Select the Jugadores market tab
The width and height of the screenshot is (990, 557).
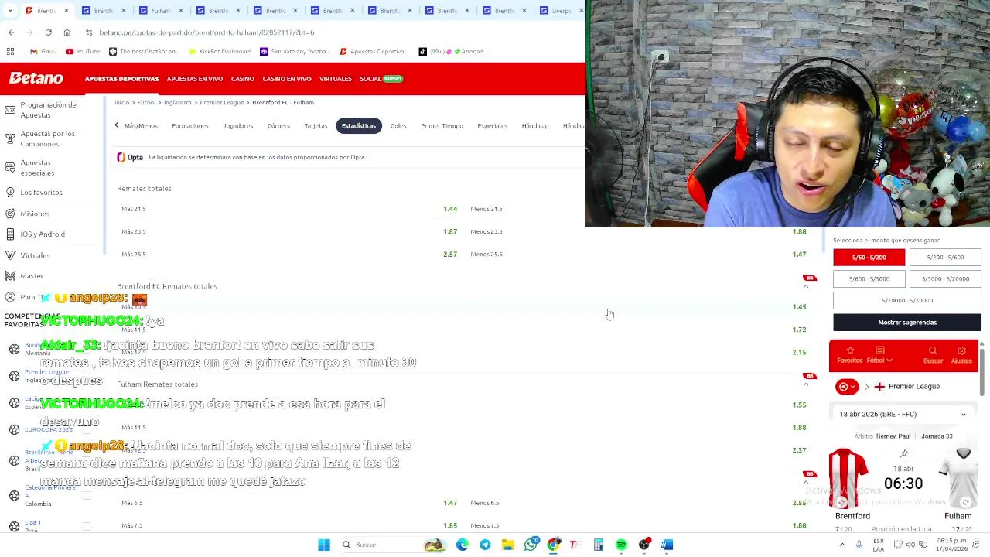[238, 125]
